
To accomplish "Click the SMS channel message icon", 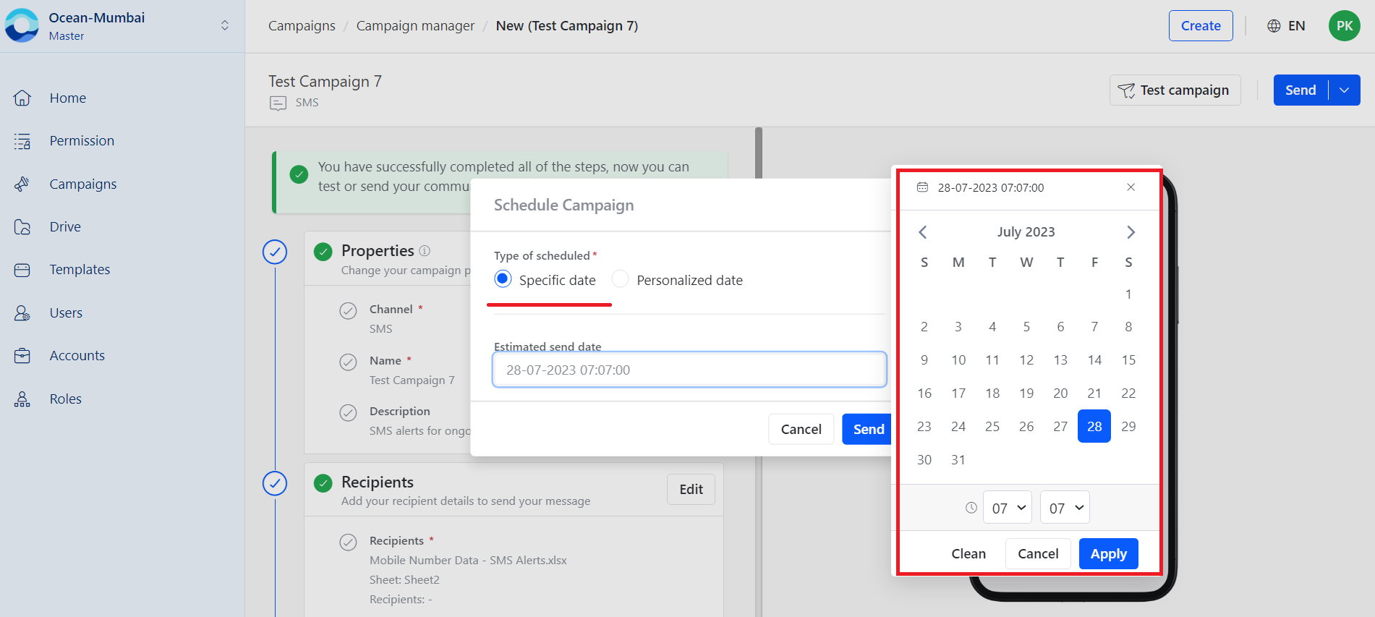I will point(278,103).
